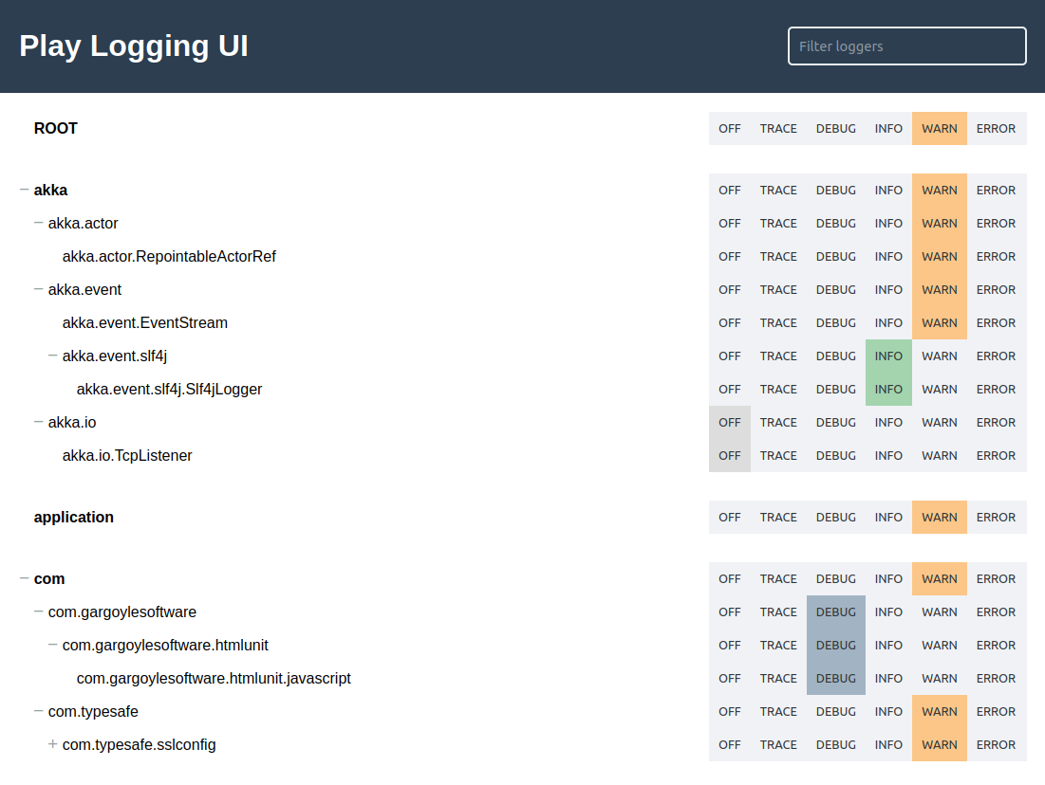Viewport: 1045px width, 785px height.
Task: Set ROOT logger level to TRACE
Action: (778, 129)
